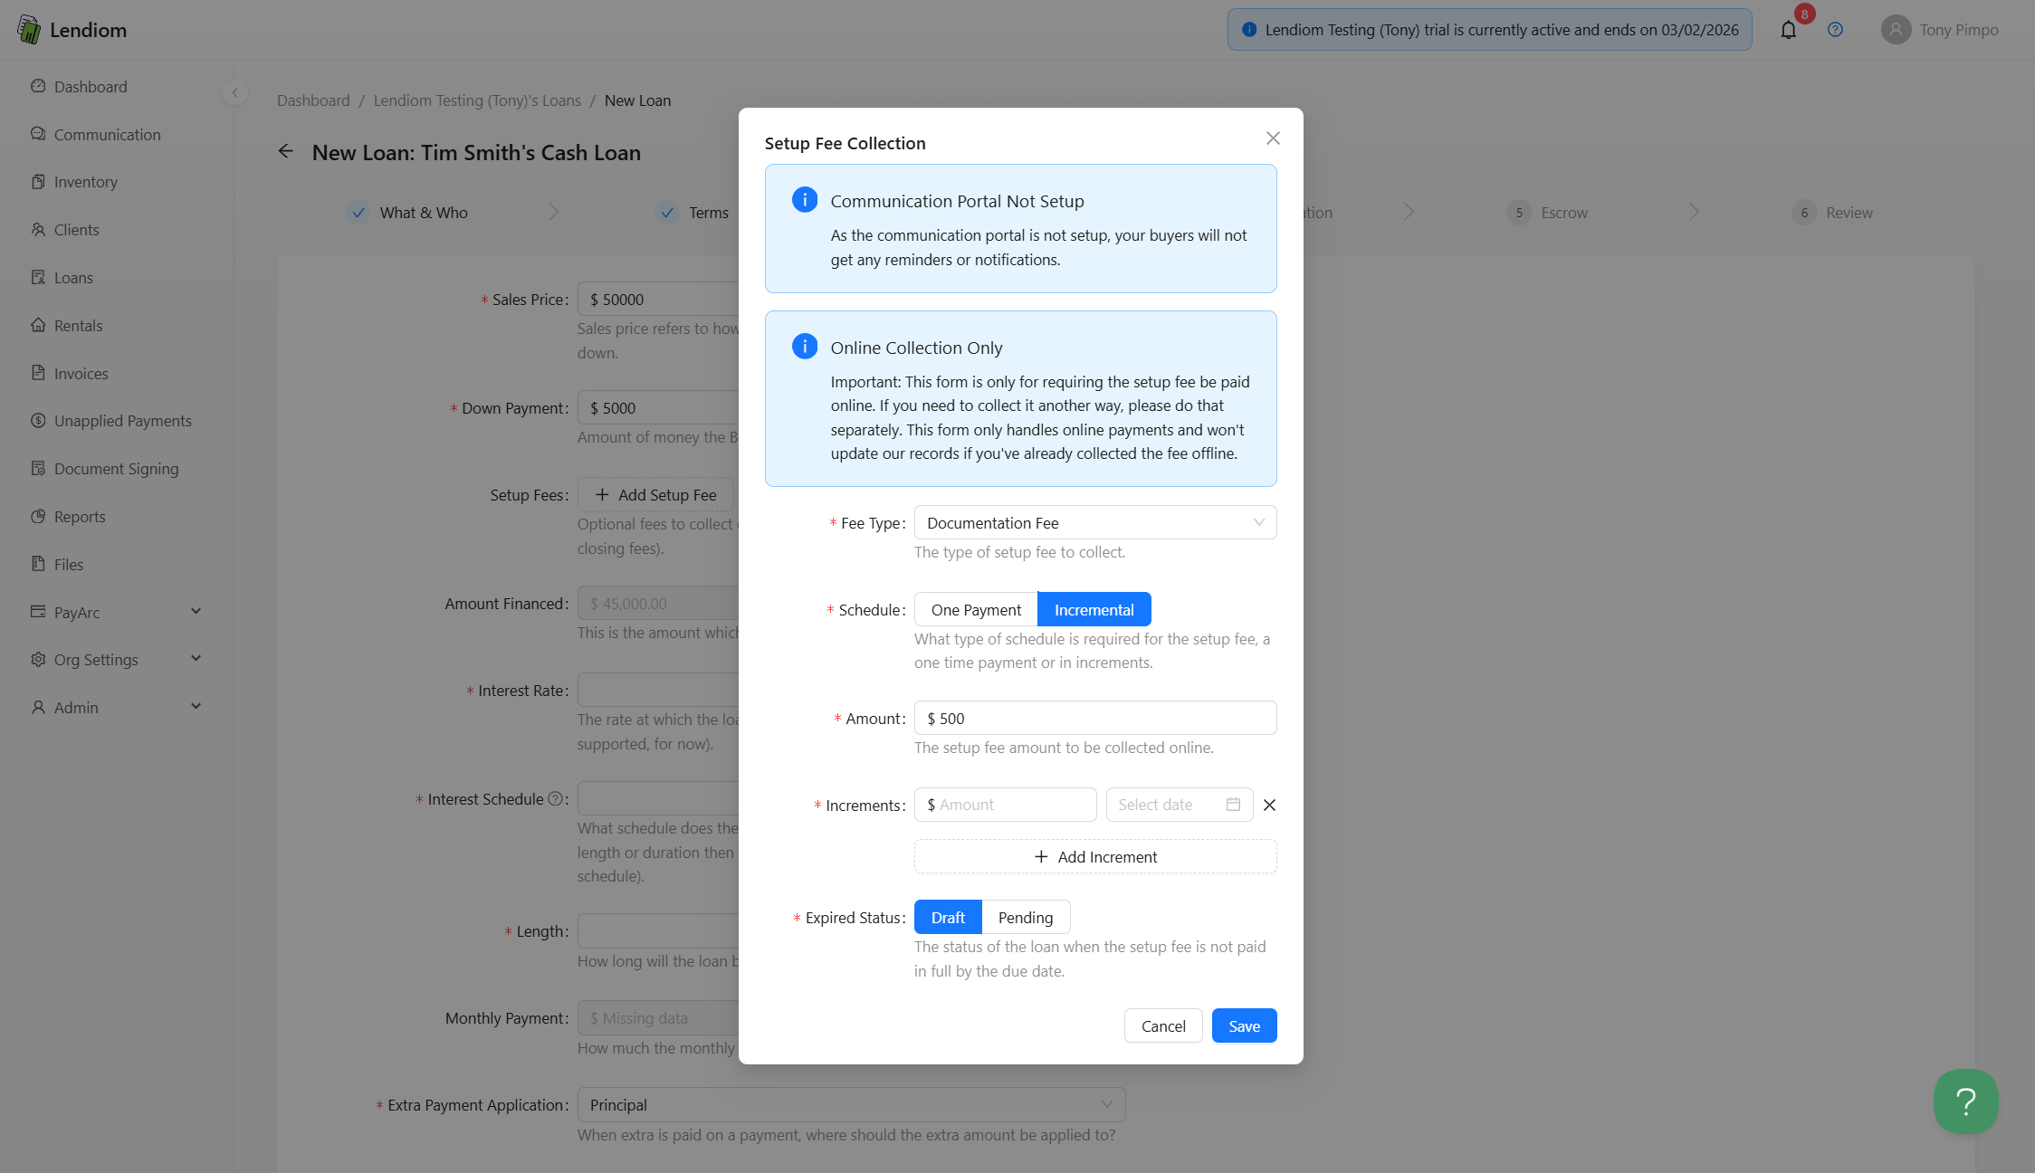Click the Sales Price field
Screen dimensions: 2035x1173
point(659,300)
